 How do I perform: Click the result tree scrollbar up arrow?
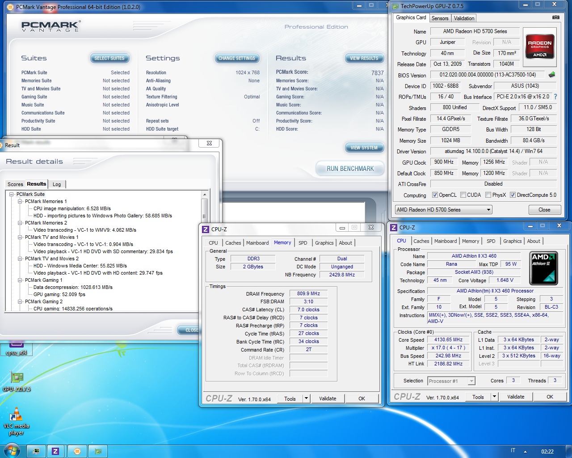(205, 195)
